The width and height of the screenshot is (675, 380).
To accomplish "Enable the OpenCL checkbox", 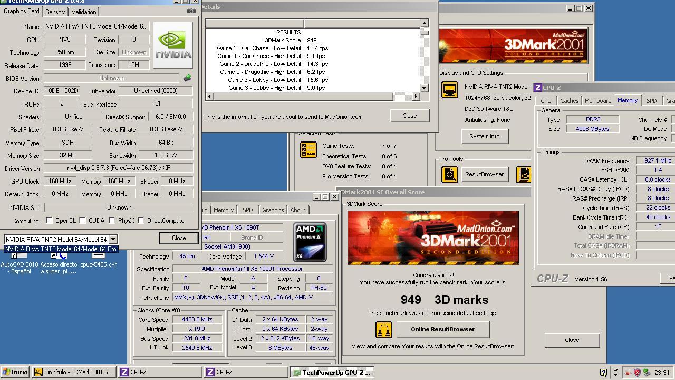I will (49, 221).
